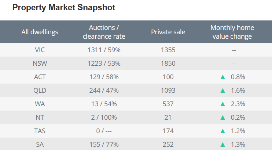This screenshot has width=272, height=150.
Task: Click the green up arrow beside WA 2.3%
Action: [x=222, y=104]
